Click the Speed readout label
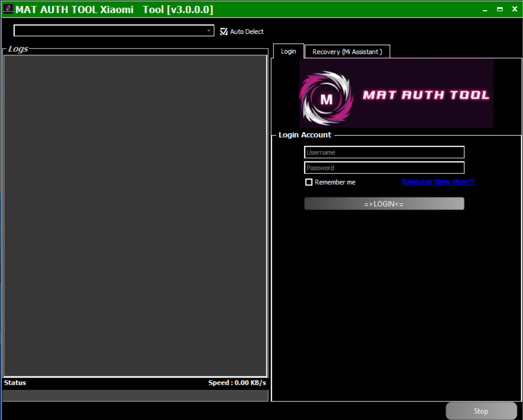The height and width of the screenshot is (420, 523). (237, 383)
